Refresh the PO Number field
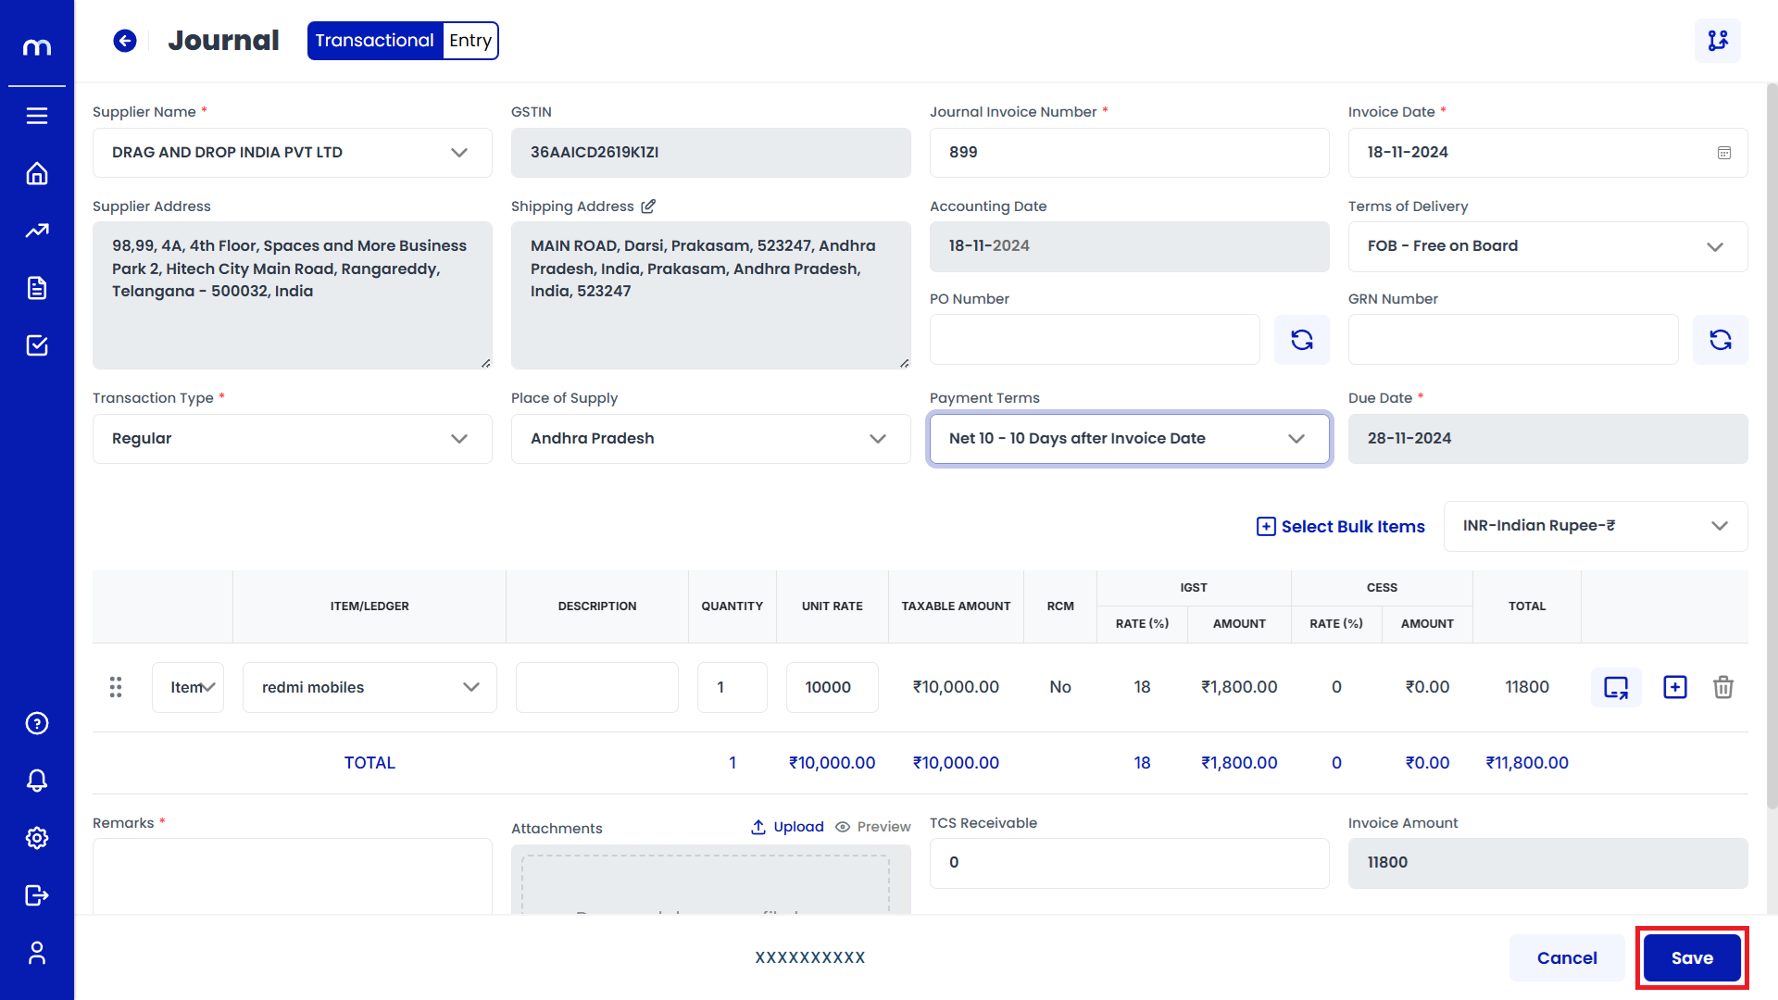Image resolution: width=1778 pixels, height=1000 pixels. point(1301,340)
